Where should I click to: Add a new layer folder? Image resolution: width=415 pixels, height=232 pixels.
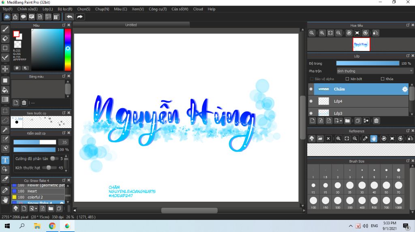tap(347, 120)
